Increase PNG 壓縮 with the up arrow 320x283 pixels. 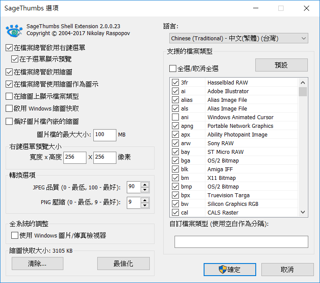pyautogui.click(x=145, y=200)
